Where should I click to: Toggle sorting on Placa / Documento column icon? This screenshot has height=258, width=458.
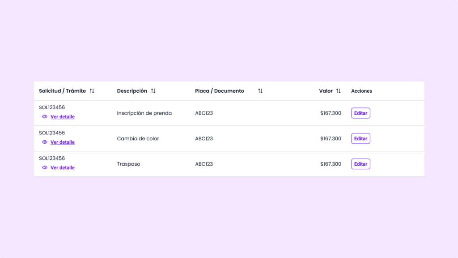pyautogui.click(x=260, y=91)
